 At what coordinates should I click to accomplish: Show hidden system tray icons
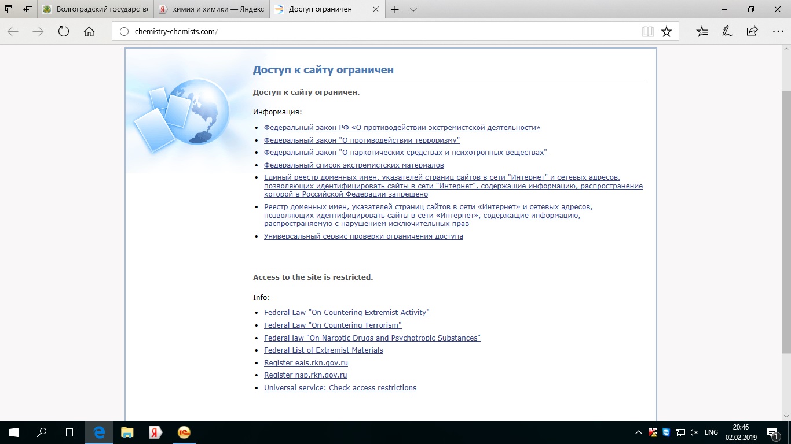[638, 432]
